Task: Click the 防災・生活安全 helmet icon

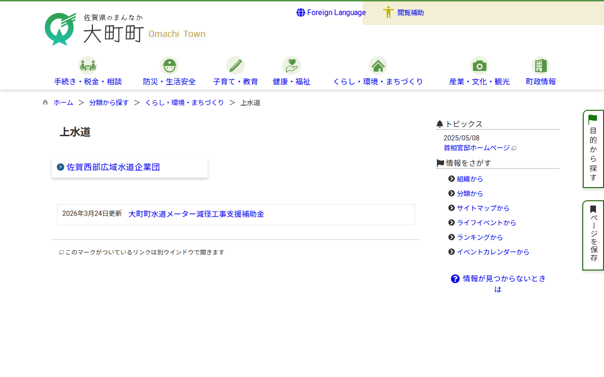Action: click(x=169, y=66)
